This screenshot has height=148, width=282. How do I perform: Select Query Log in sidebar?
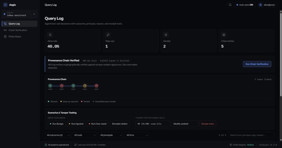20,24
